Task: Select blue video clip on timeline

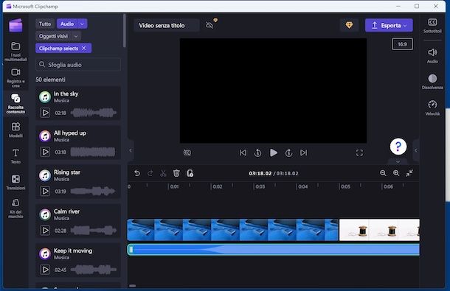Action: (233, 230)
